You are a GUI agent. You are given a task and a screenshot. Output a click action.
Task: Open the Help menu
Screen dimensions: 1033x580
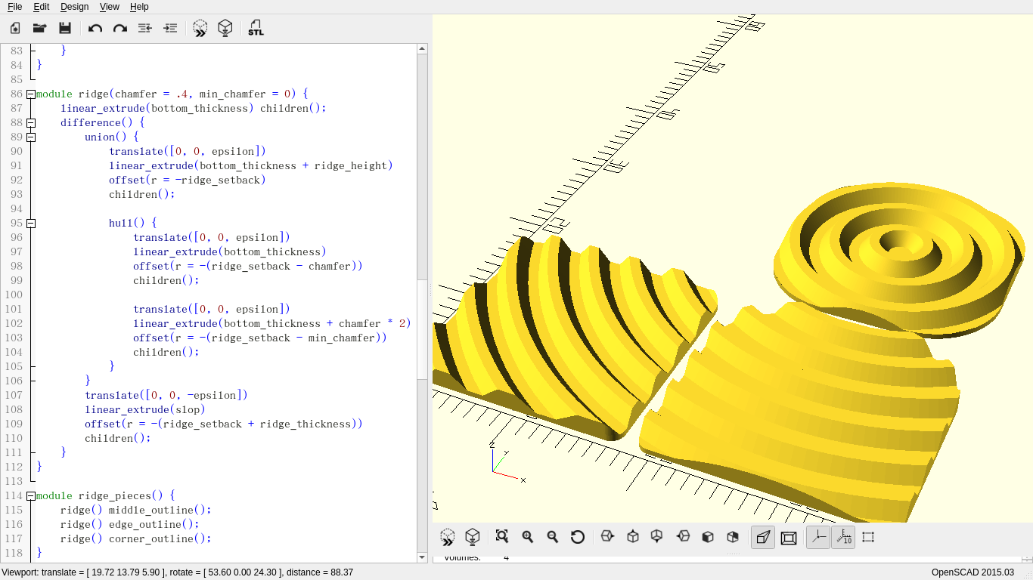[x=139, y=7]
